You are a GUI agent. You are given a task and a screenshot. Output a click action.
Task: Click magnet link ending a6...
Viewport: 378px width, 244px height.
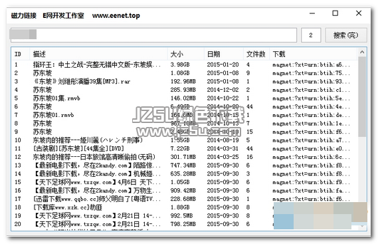pyautogui.click(x=311, y=64)
